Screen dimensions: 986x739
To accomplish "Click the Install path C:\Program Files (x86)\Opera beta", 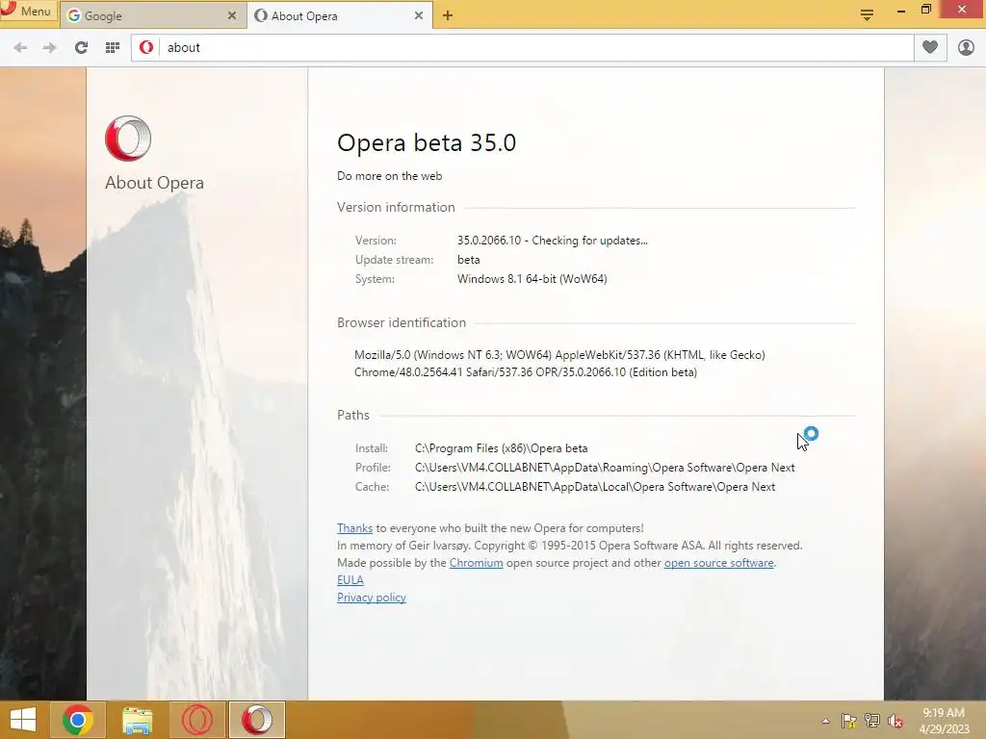I will coord(501,448).
